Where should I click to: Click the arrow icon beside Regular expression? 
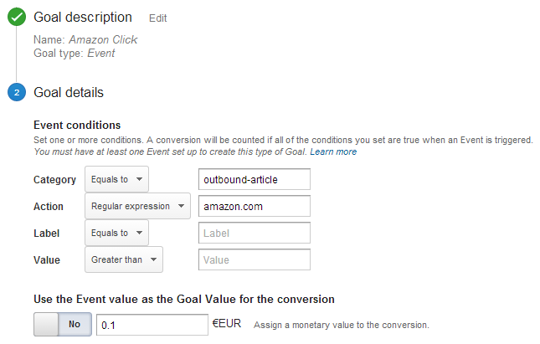[181, 206]
